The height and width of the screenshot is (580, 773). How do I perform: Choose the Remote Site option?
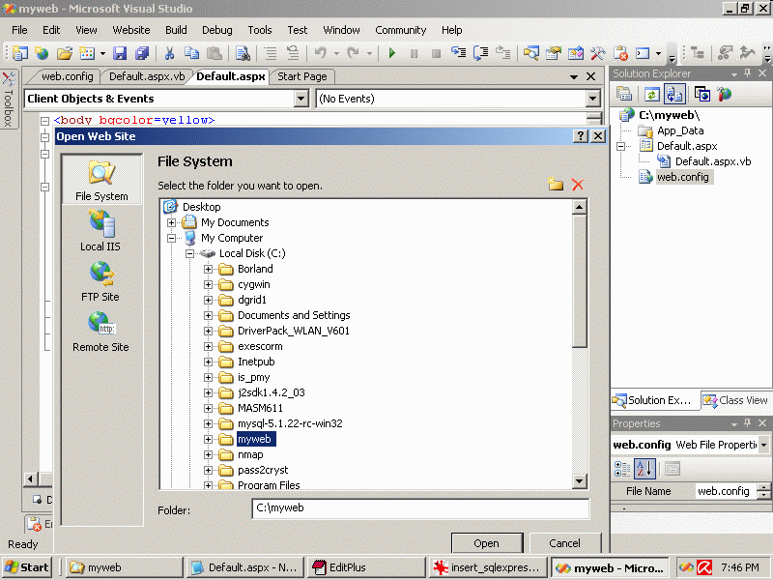click(100, 332)
